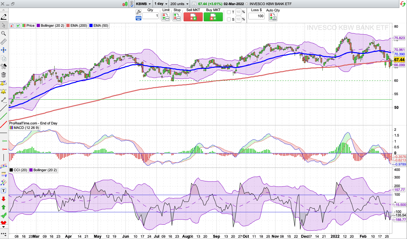407x239 pixels.
Task: Click the trash bin delete icon
Action: pos(4,75)
